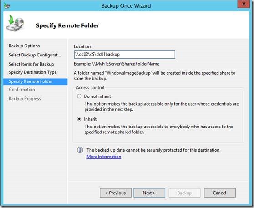Go to the Backup Options step

[24, 46]
